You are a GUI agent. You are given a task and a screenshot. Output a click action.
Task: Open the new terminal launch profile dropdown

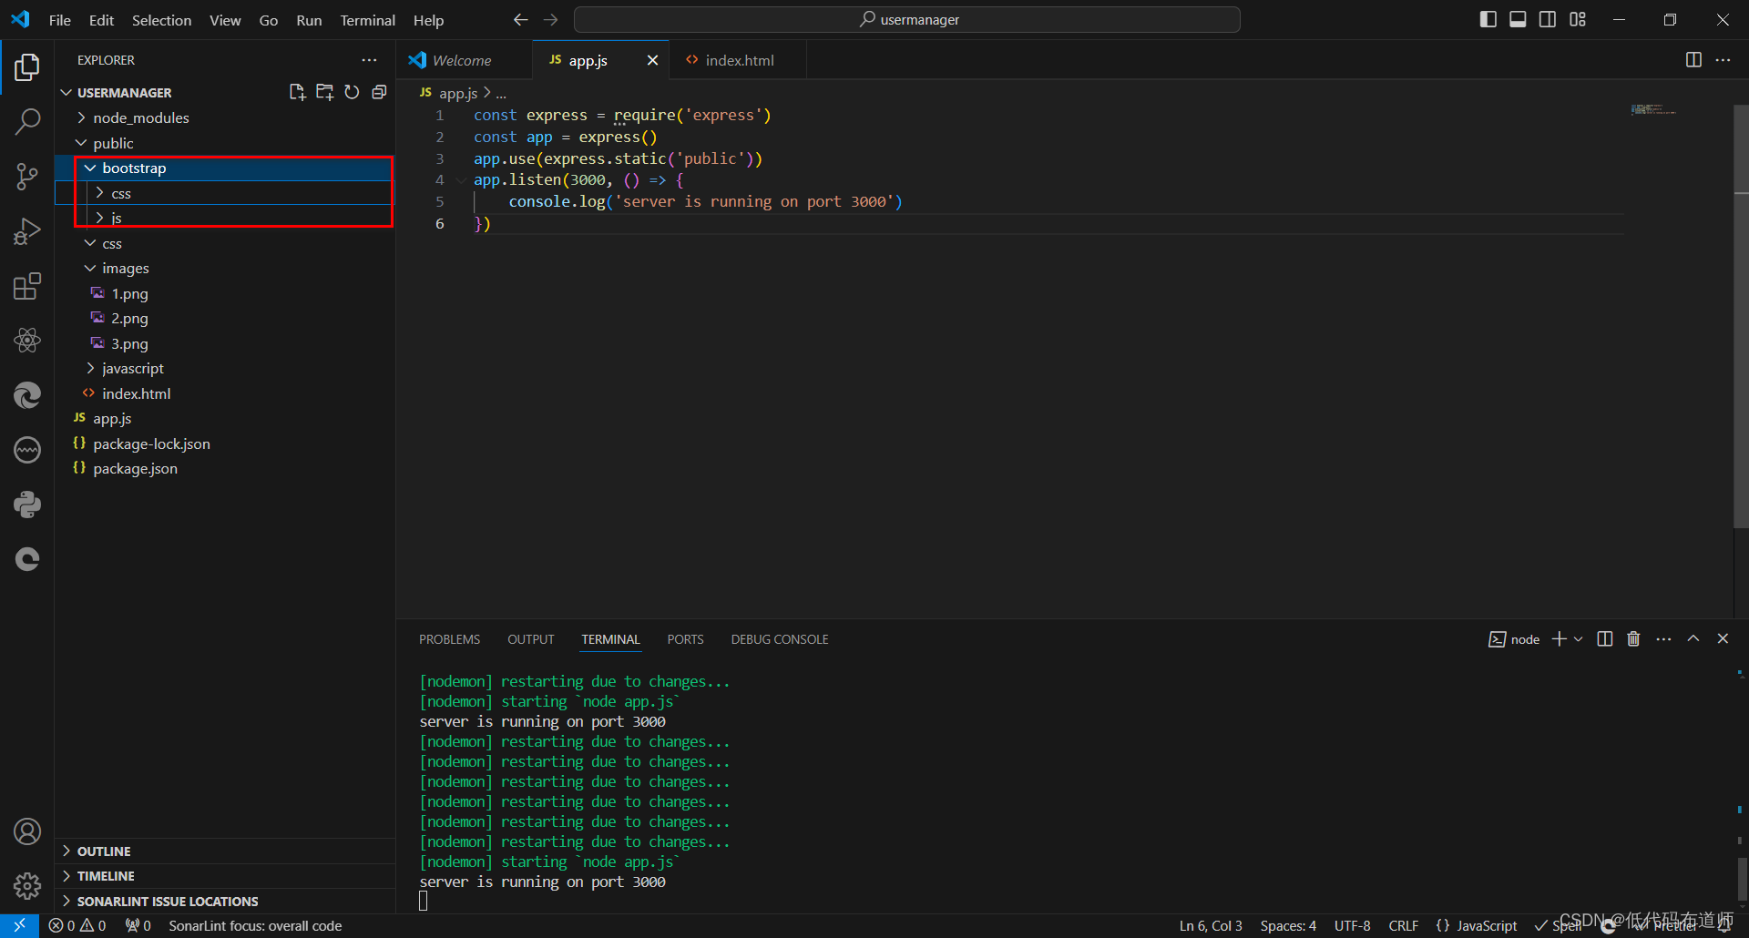(x=1579, y=639)
